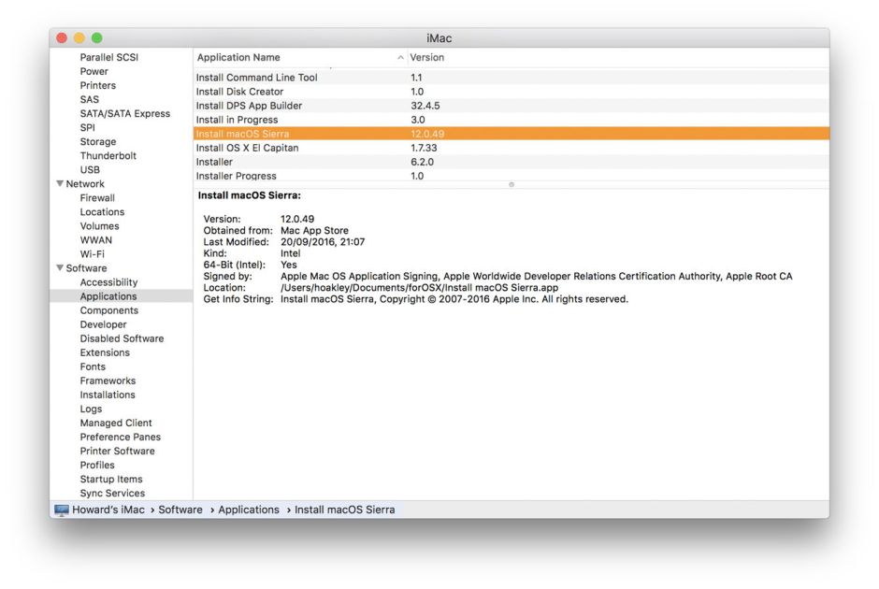Collapse the Software section disclosure triangle
The image size is (879, 589).
(x=60, y=268)
